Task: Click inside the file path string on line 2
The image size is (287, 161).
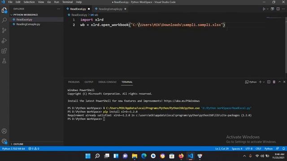Action: 178,25
